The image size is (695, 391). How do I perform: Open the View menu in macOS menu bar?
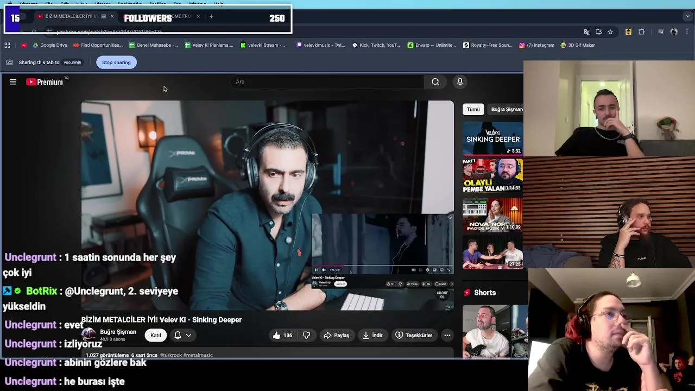(81, 3)
